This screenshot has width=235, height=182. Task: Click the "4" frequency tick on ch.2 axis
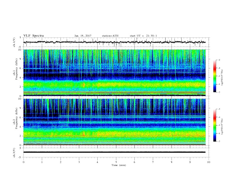point(21,127)
